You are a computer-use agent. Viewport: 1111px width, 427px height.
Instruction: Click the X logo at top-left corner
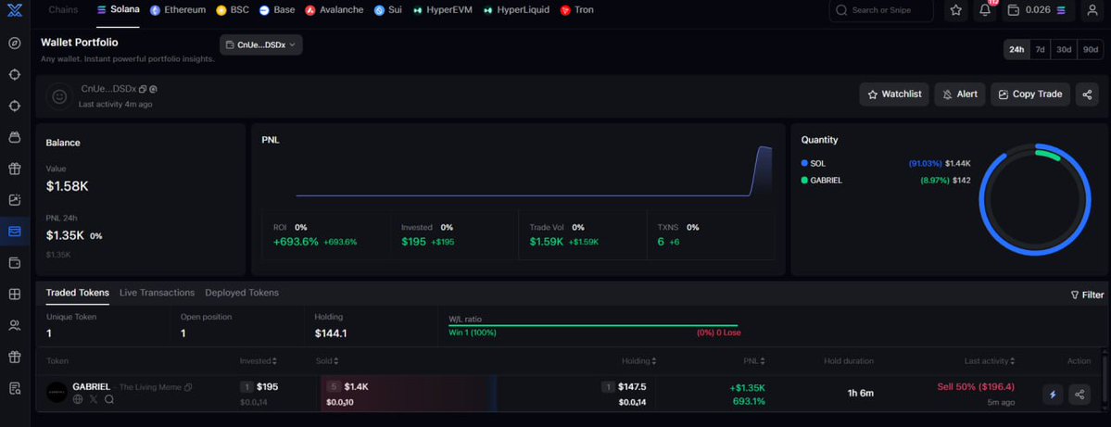click(x=14, y=10)
